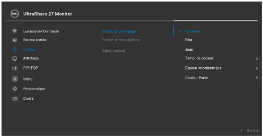Select Modes de préréglage option
Viewport: 263px width, 136px height.
click(119, 31)
